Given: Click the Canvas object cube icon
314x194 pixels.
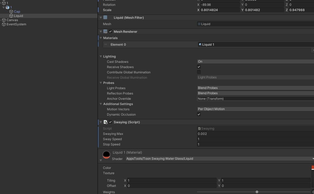Looking at the screenshot, I should pyautogui.click(x=4, y=20).
